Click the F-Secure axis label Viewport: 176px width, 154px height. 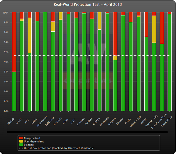point(81,121)
